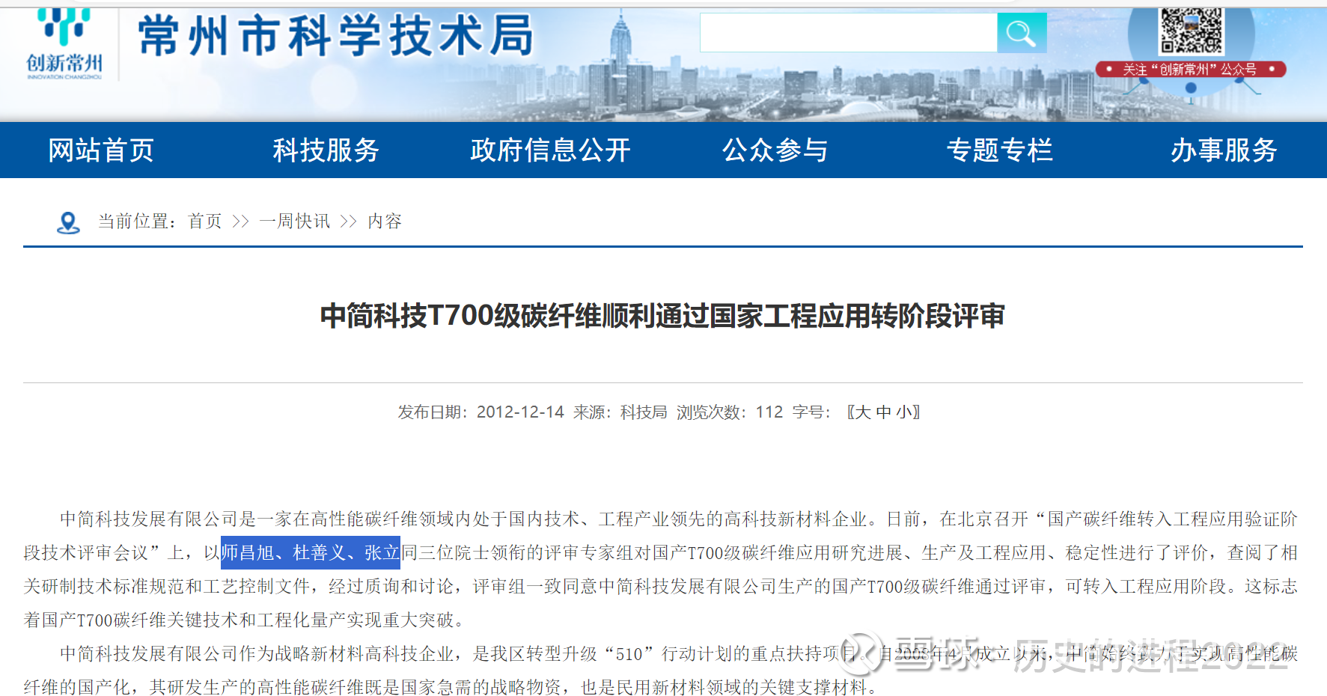Open the 科技服务 nav menu
This screenshot has height=696, width=1327.
coord(326,150)
